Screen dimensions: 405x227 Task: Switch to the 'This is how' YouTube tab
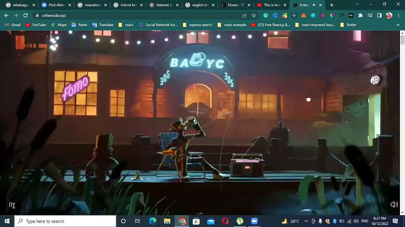coord(272,5)
